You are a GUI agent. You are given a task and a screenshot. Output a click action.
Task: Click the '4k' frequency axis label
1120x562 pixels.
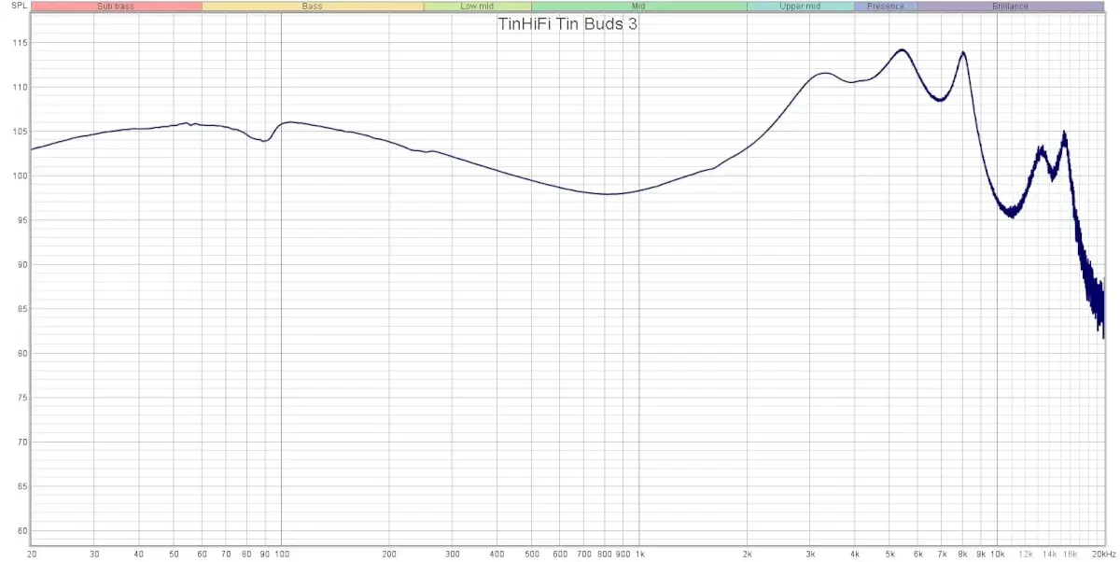tap(855, 554)
